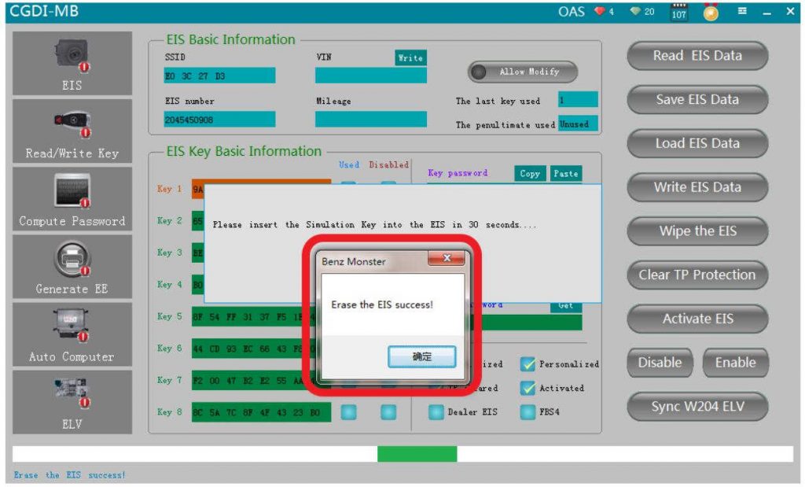The width and height of the screenshot is (805, 487).
Task: Toggle Key 8 Disabled checkbox
Action: click(x=388, y=412)
